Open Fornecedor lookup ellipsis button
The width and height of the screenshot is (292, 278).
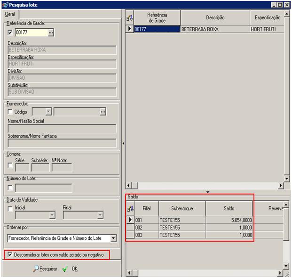tap(103, 112)
